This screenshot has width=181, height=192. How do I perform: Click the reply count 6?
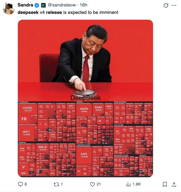point(26,184)
